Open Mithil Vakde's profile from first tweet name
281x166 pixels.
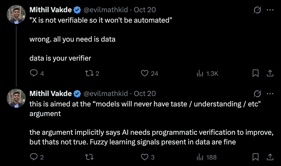click(x=51, y=10)
